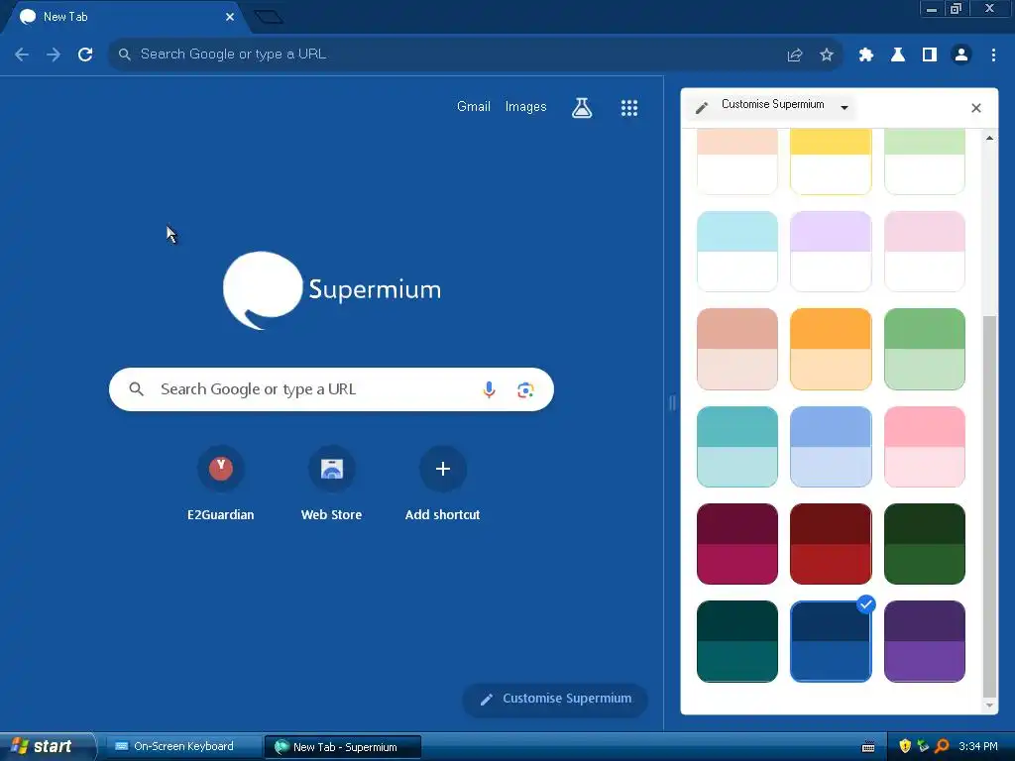The image size is (1015, 761).
Task: Select the dark purple theme swatch
Action: point(925,641)
